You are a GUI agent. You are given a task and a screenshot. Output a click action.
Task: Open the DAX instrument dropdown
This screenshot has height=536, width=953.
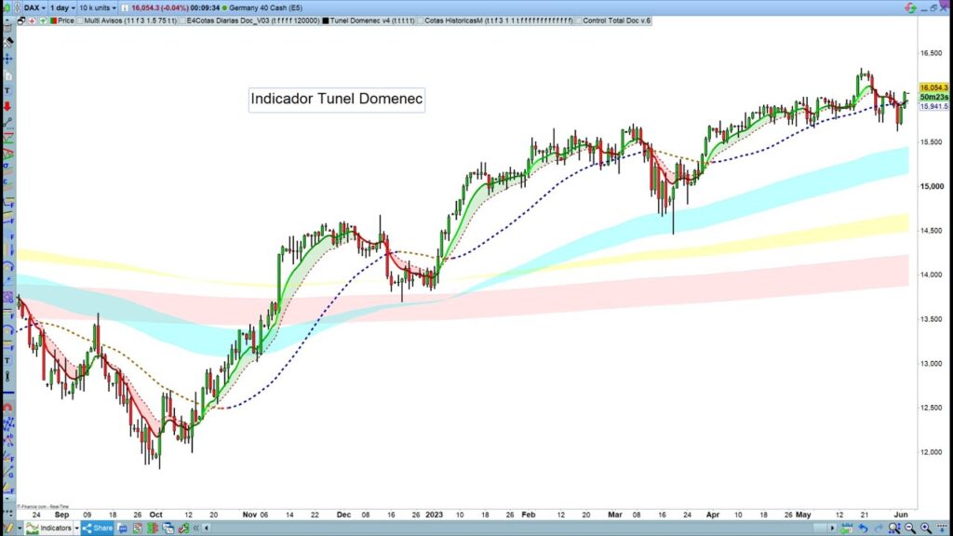tap(34, 7)
